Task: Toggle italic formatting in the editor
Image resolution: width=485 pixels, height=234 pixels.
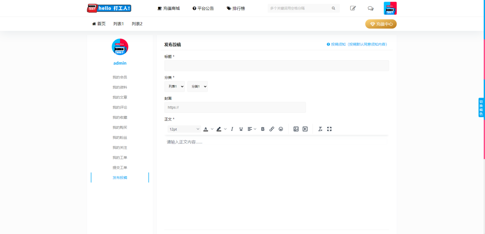Action: [232, 129]
